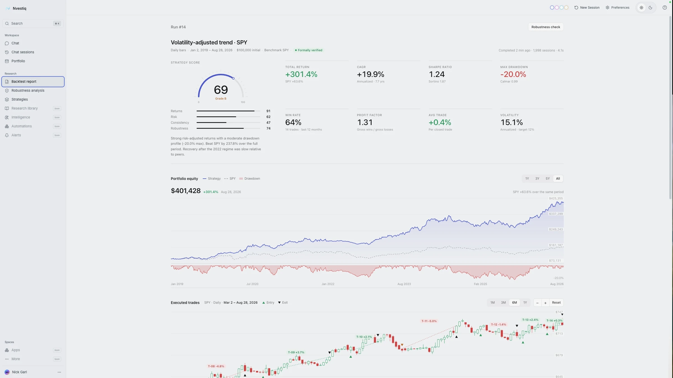Click the Alerts bell icon
This screenshot has height=378, width=673.
pos(7,135)
